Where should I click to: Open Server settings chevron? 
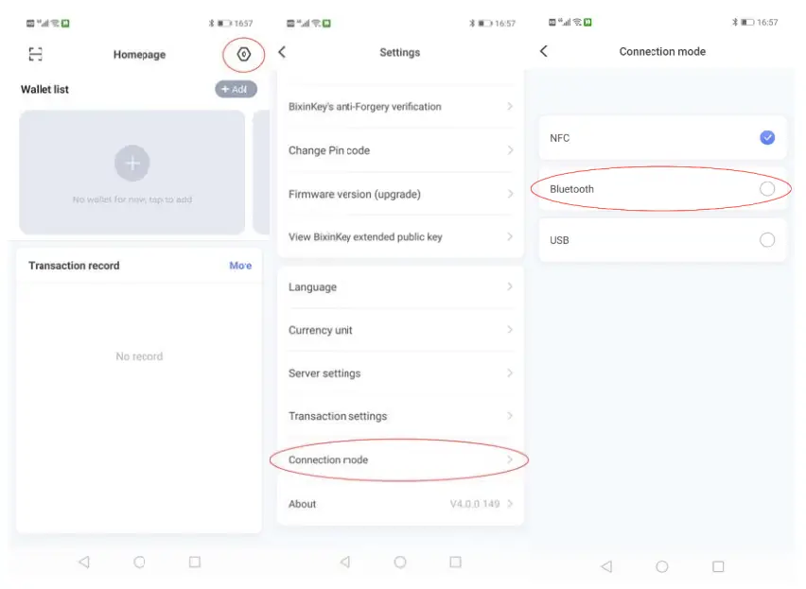[509, 373]
